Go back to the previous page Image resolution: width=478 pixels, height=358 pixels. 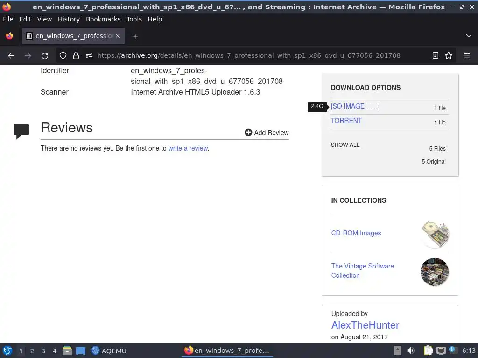(x=11, y=55)
